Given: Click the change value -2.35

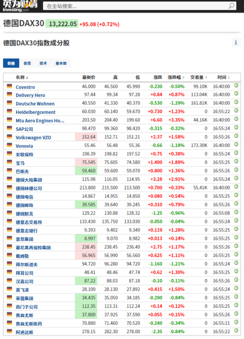Looking at the screenshot, I should coord(157,332).
